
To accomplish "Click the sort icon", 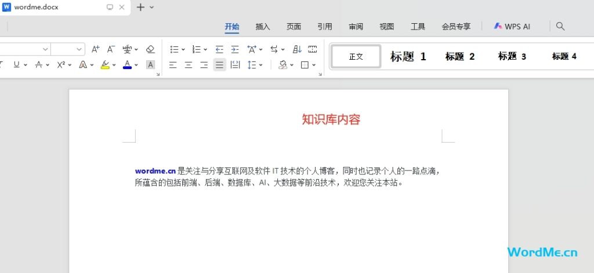I will click(x=297, y=49).
